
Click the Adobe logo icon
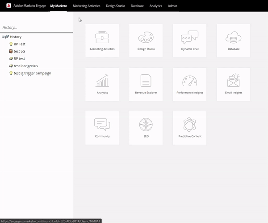coord(9,6)
